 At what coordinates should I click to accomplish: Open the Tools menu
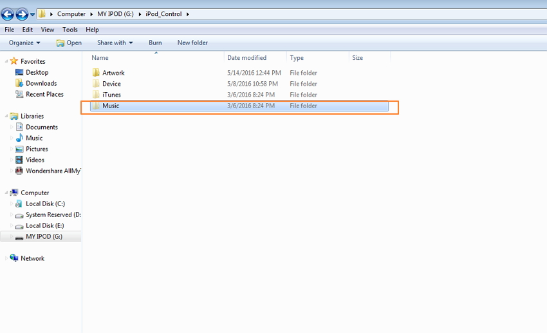pos(70,30)
